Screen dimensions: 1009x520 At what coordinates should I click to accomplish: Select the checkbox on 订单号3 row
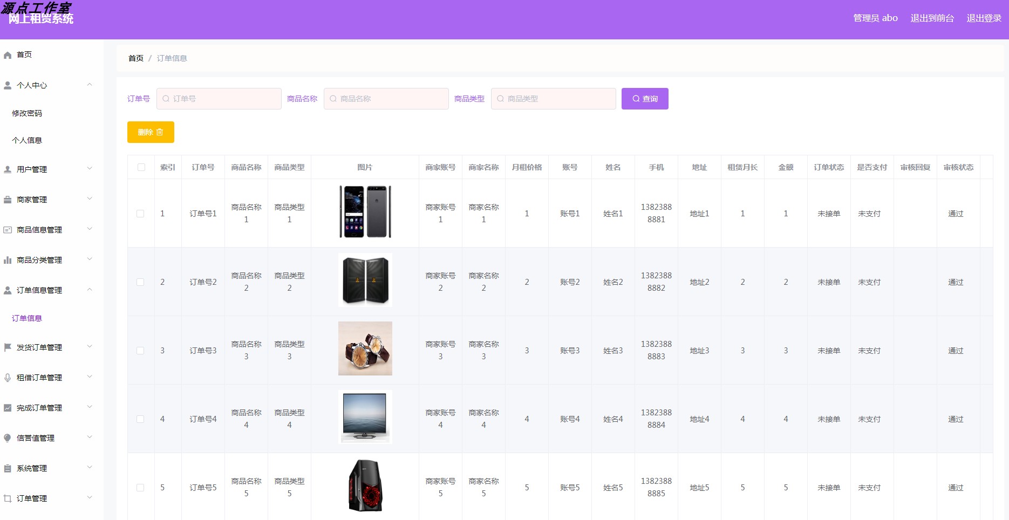(141, 350)
